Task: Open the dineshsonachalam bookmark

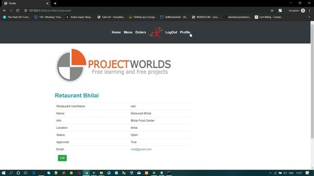Action: pyautogui.click(x=237, y=17)
